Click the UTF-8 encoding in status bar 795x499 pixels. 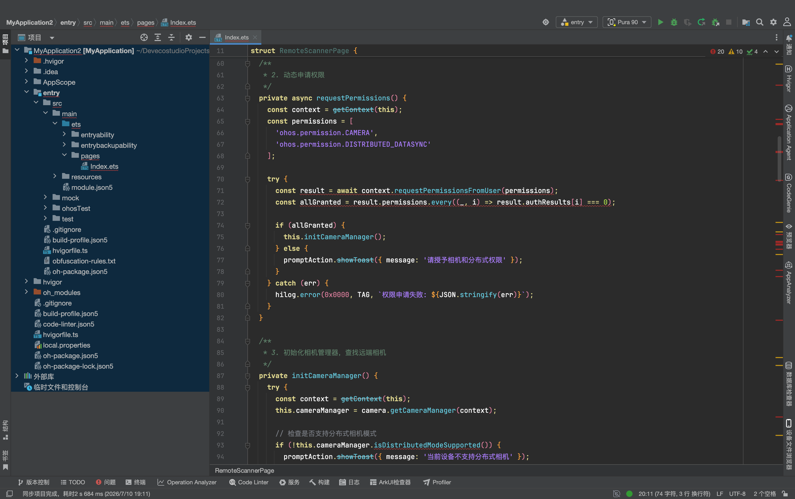click(737, 493)
